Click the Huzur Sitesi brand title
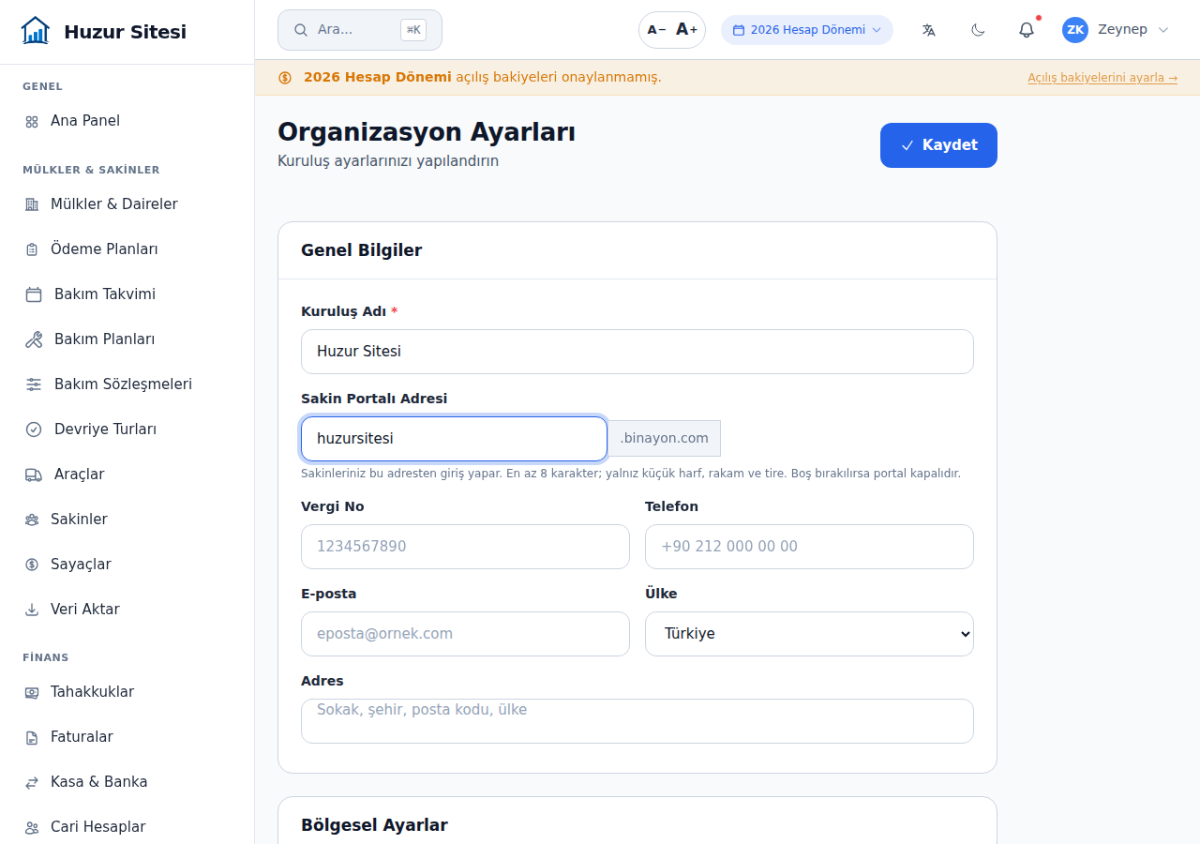Screen dimensions: 1200x844 [126, 32]
